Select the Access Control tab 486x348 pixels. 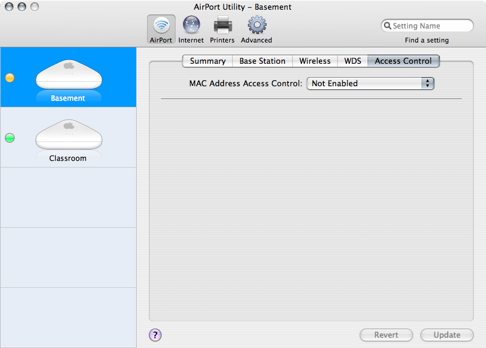click(x=403, y=61)
